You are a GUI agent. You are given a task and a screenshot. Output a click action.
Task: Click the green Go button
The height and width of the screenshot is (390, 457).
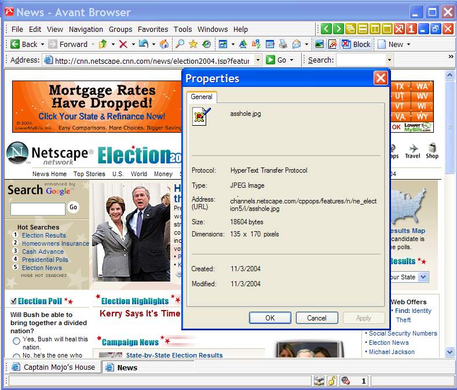click(276, 60)
